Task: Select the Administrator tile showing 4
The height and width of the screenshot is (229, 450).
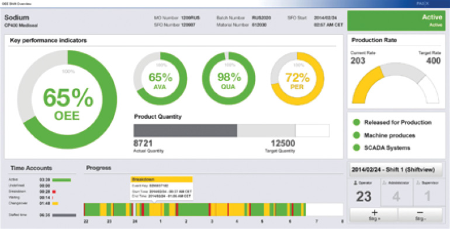Action: point(396,192)
